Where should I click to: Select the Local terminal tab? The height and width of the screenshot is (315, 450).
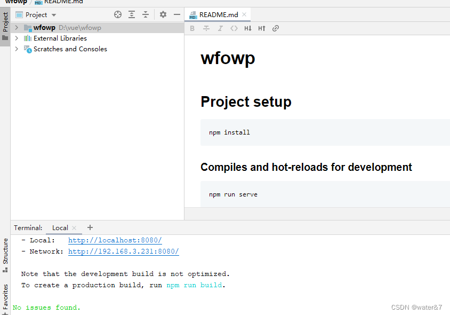(60, 227)
